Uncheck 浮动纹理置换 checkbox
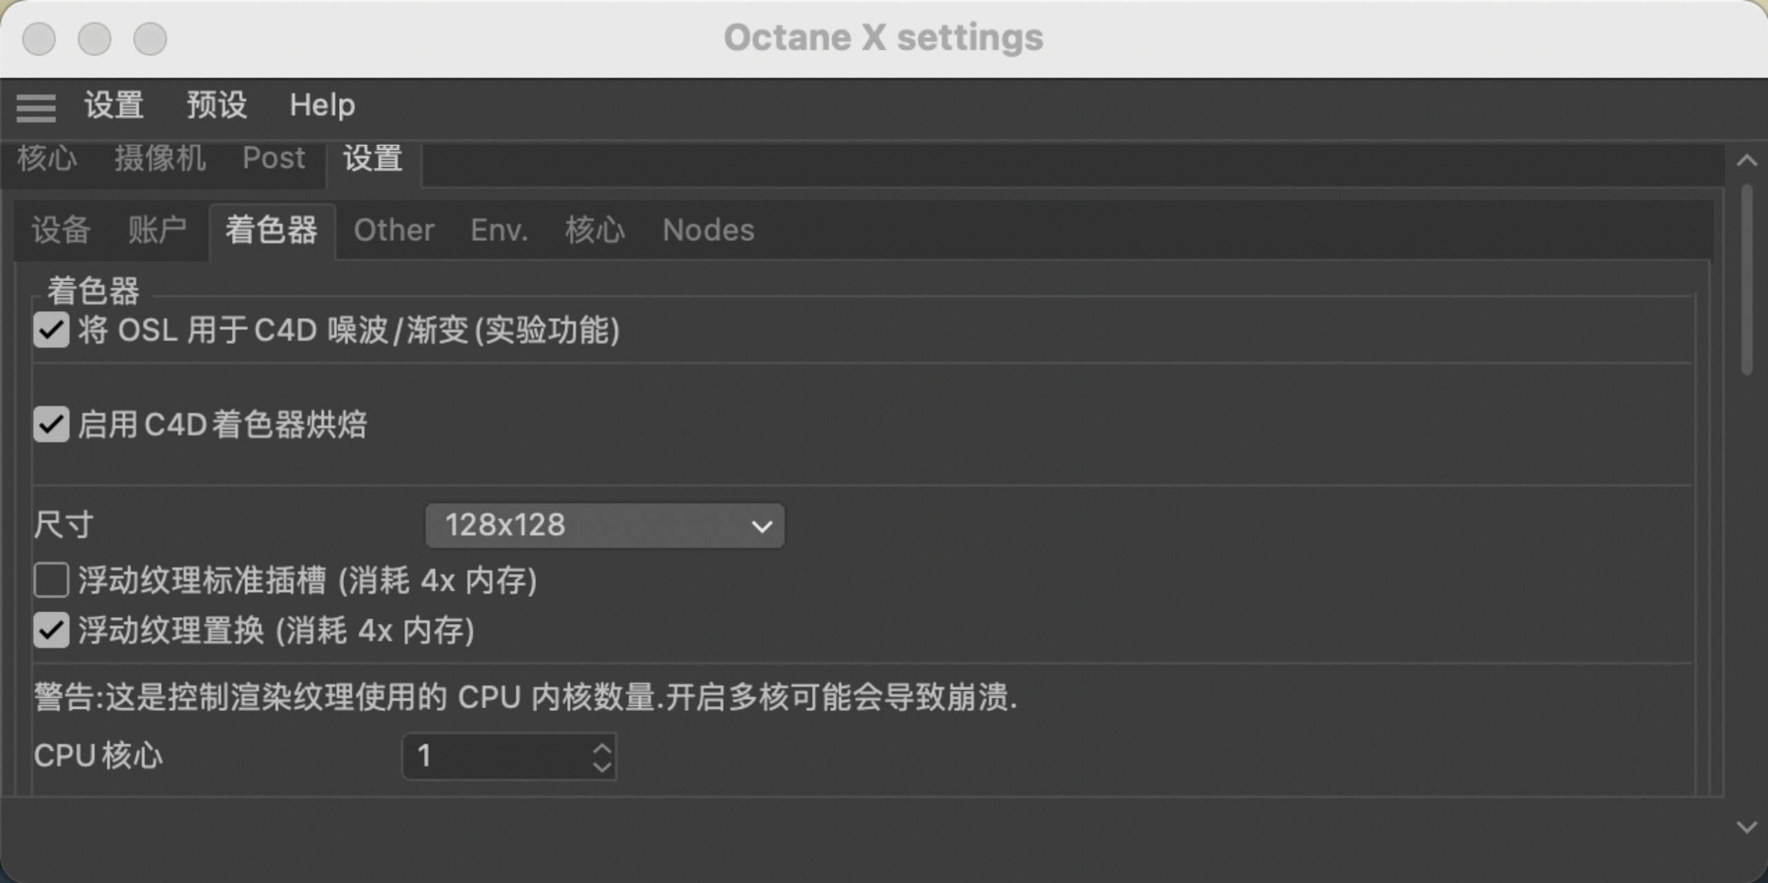1768x883 pixels. click(x=52, y=630)
